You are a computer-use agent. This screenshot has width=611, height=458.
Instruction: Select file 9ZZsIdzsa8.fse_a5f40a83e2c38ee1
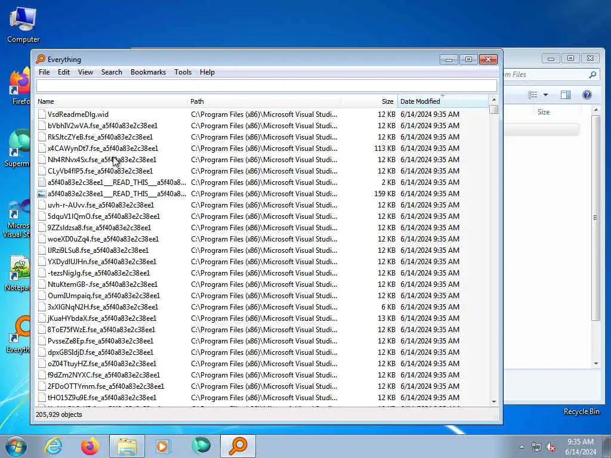pos(100,227)
